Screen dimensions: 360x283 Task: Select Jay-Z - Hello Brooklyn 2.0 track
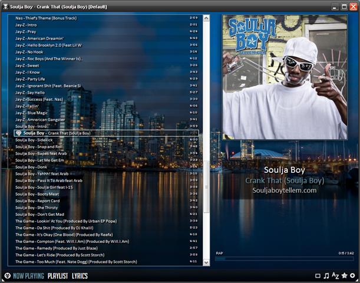[x=106, y=45]
